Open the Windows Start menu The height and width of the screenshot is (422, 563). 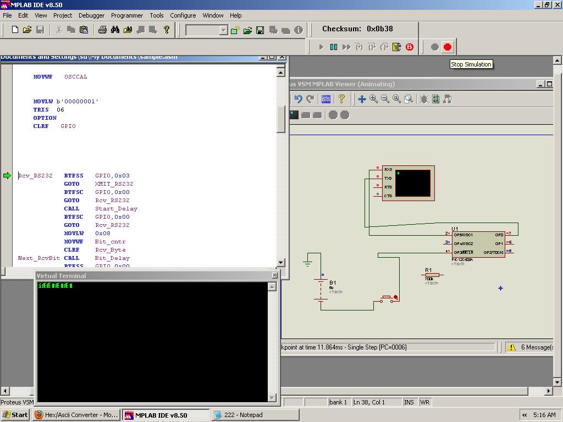tap(15, 415)
